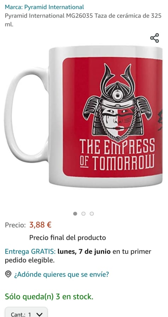
Task: Tap the share icon above the mug
Action: point(155,38)
